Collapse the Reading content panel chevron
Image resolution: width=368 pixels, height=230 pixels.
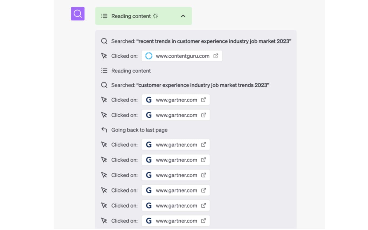(183, 16)
